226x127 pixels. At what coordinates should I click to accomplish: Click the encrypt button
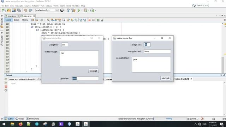[x=93, y=71]
